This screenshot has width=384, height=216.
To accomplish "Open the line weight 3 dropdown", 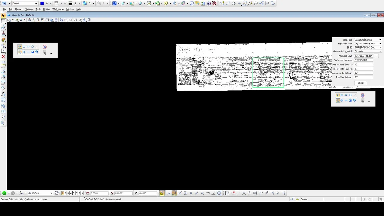I will pyautogui.click(x=79, y=4).
